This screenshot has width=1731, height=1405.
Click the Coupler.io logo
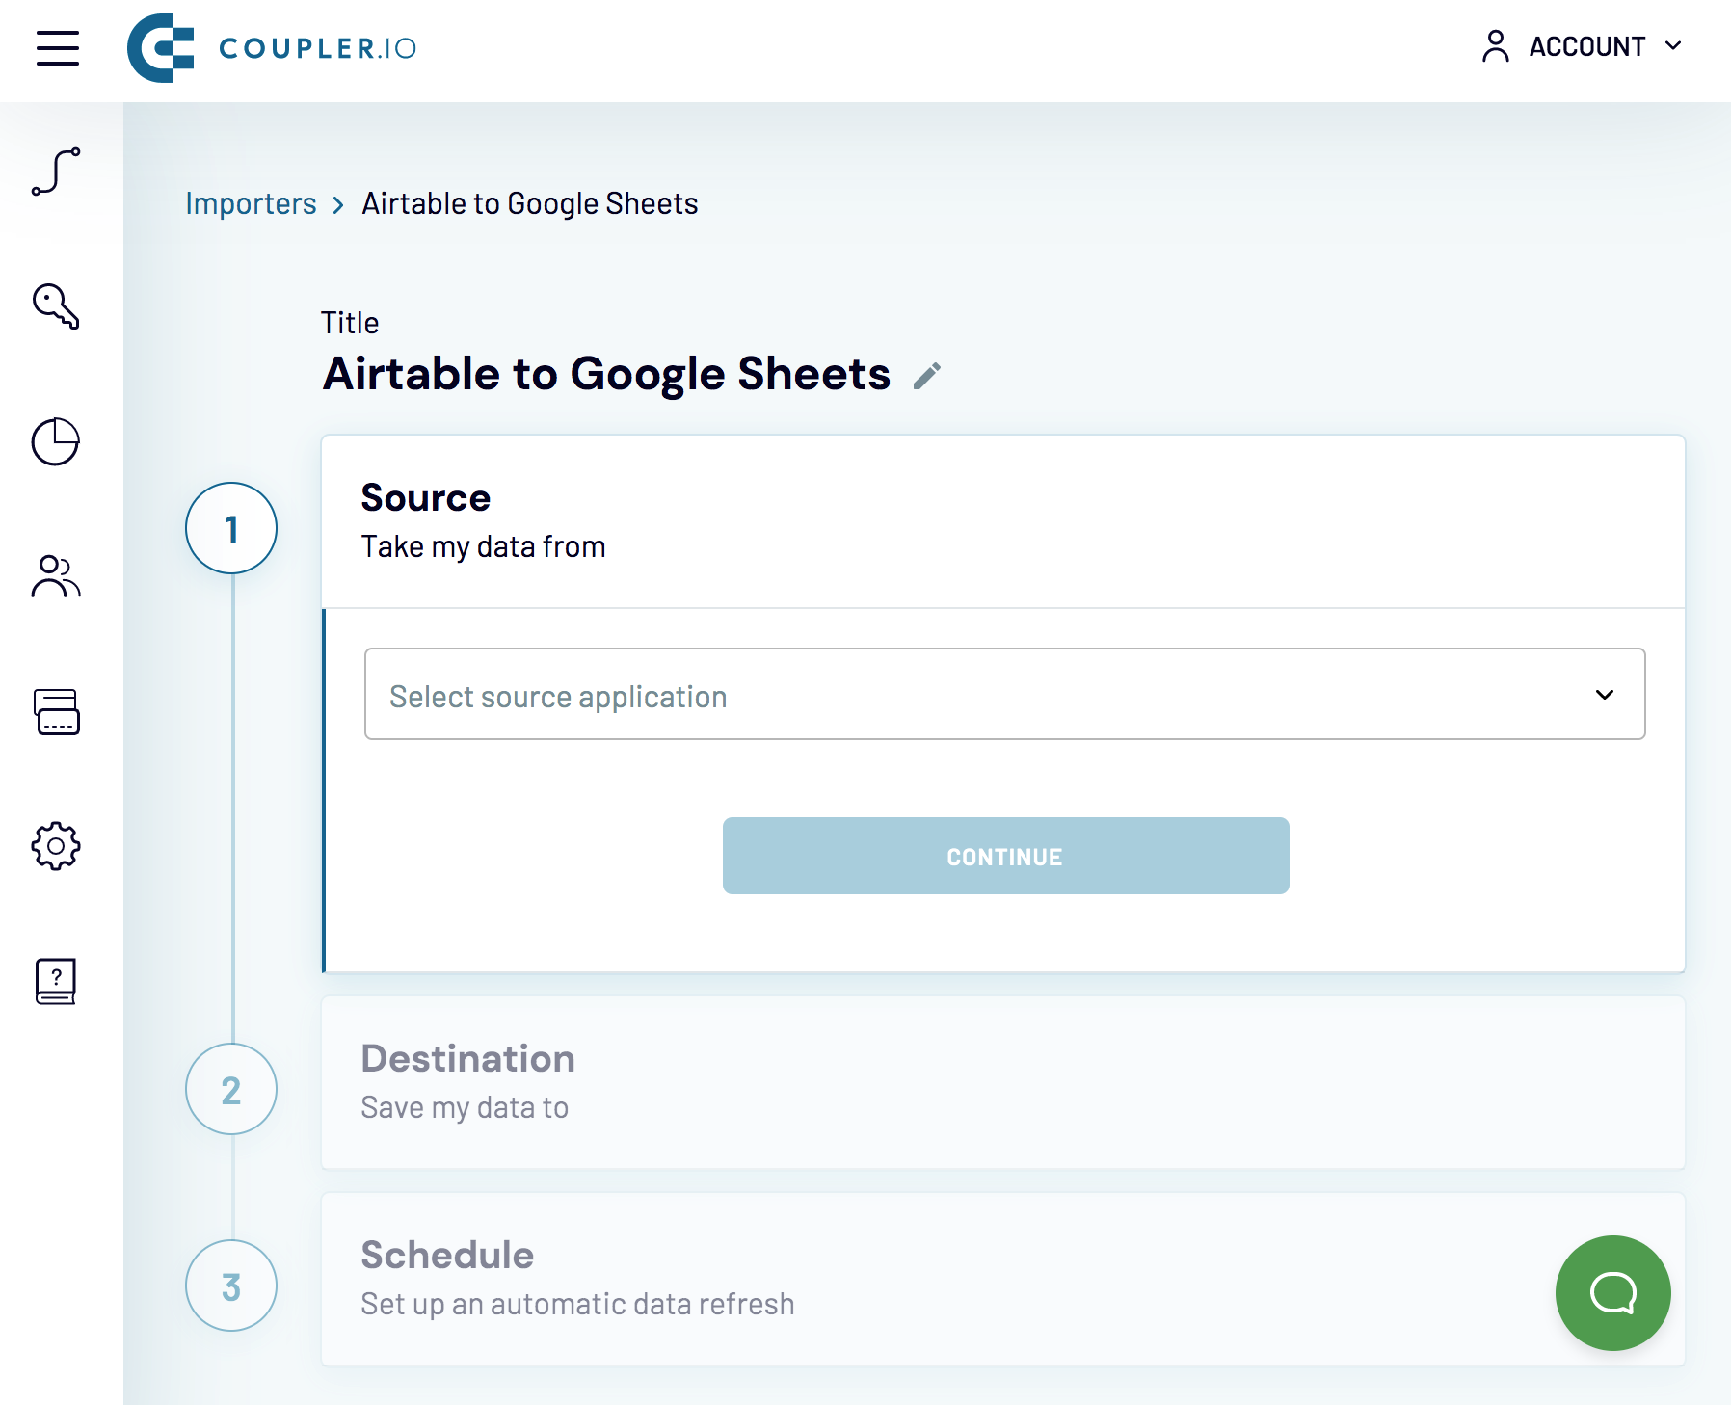272,47
